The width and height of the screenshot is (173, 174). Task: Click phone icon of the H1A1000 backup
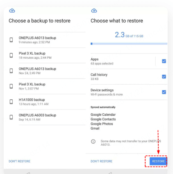pyautogui.click(x=11, y=102)
